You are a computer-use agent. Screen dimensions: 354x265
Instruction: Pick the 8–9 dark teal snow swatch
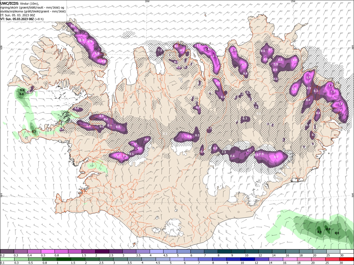click(224, 251)
